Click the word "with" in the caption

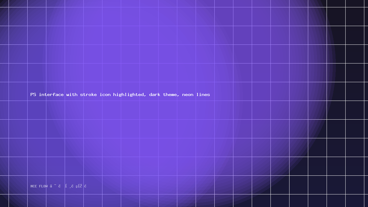tap(72, 94)
